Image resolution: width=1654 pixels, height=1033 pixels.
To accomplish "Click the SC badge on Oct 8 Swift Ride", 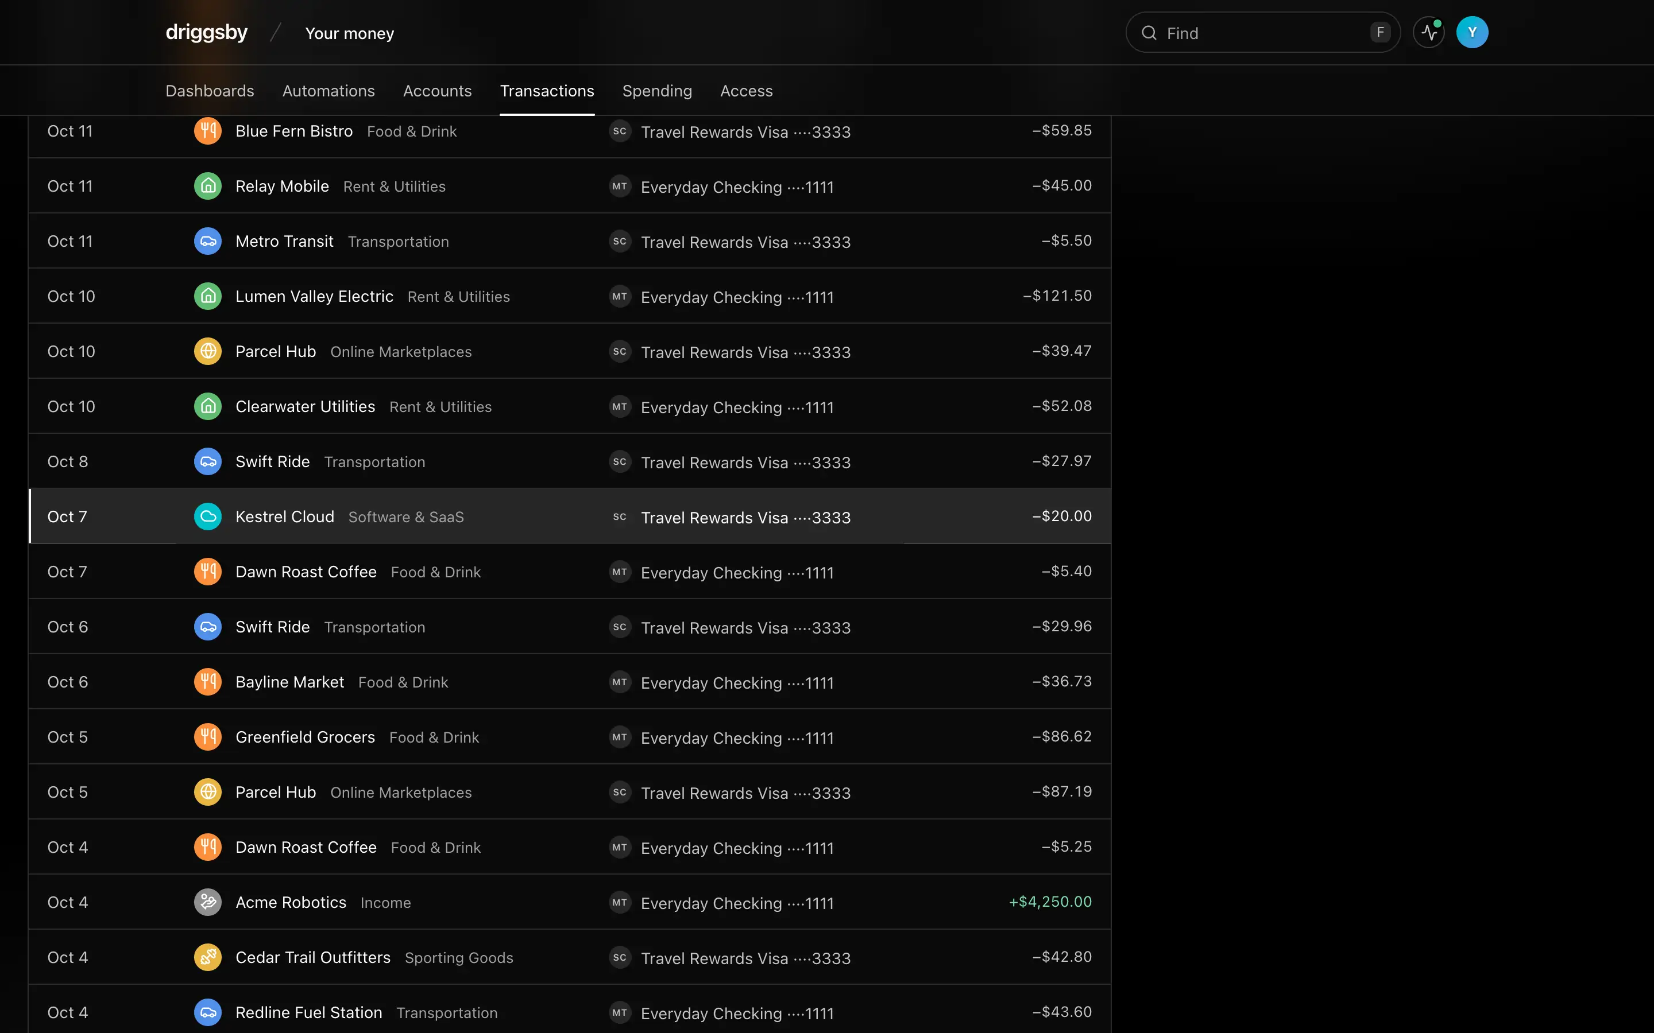I will coord(620,461).
